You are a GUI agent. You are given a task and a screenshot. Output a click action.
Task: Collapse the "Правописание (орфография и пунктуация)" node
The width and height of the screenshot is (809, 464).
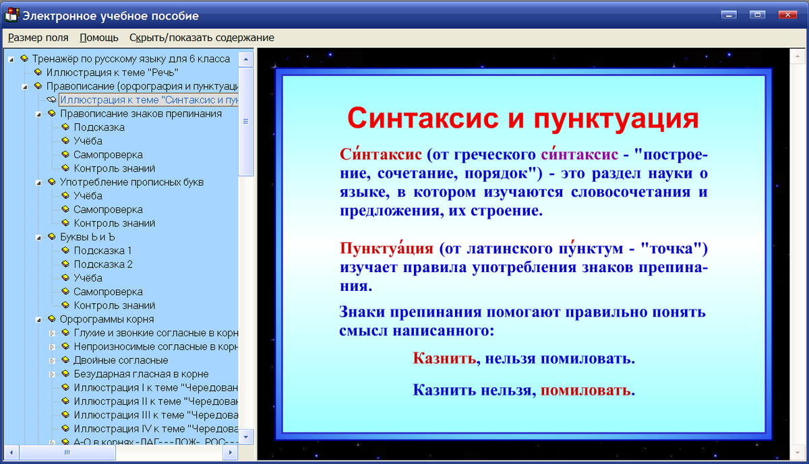(x=24, y=87)
